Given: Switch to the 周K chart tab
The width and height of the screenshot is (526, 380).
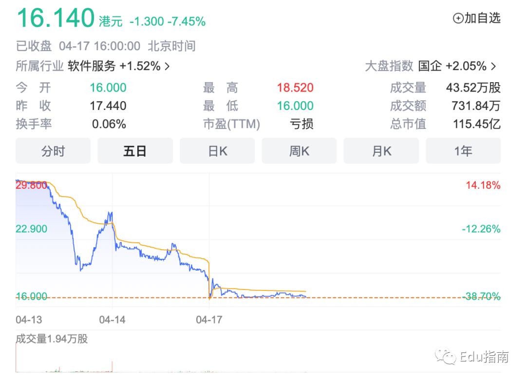Looking at the screenshot, I should pyautogui.click(x=299, y=151).
